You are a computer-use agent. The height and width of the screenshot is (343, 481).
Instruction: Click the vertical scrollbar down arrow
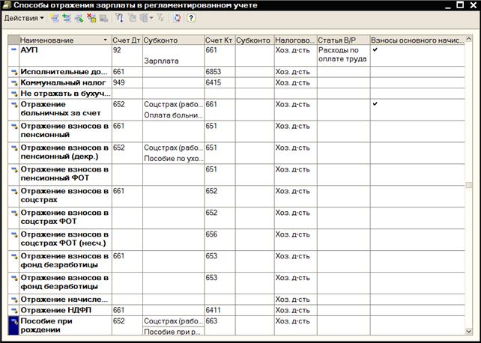click(x=469, y=330)
